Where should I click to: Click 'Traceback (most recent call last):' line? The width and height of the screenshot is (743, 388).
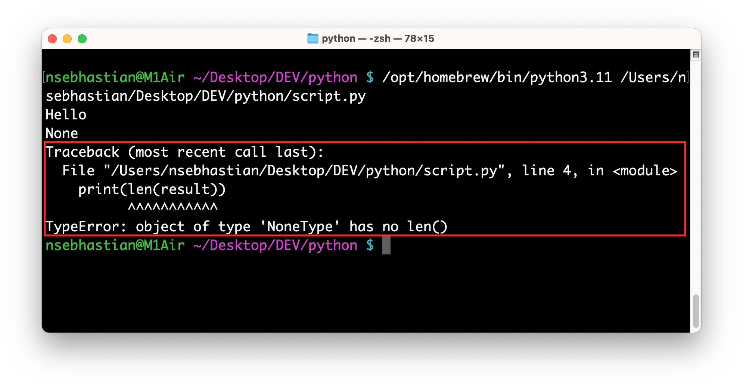[x=184, y=152]
